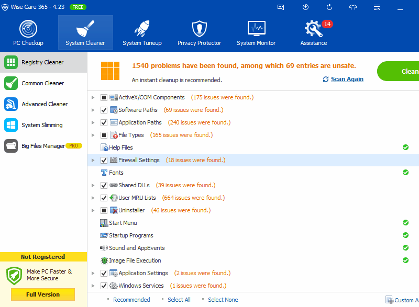
Task: Click the Application Paths row icon
Action: pos(114,122)
